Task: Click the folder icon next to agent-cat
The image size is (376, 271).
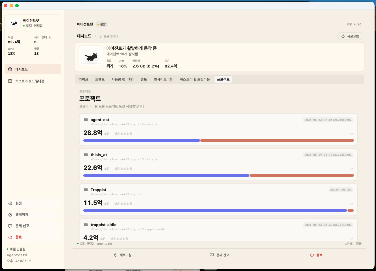Action: coord(86,119)
